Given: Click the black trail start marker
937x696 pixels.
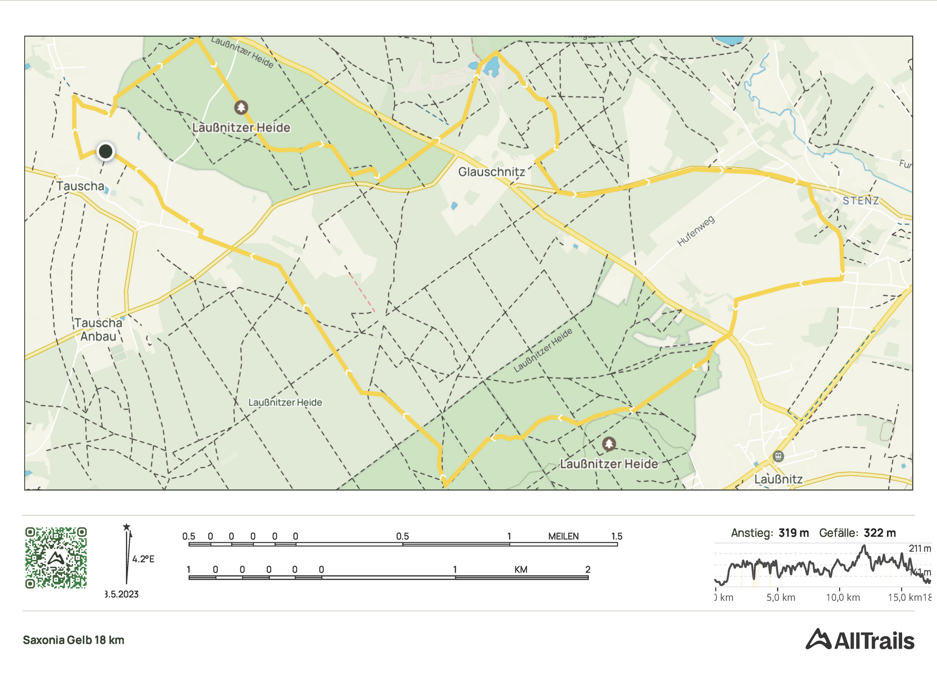Looking at the screenshot, I should point(106,151).
